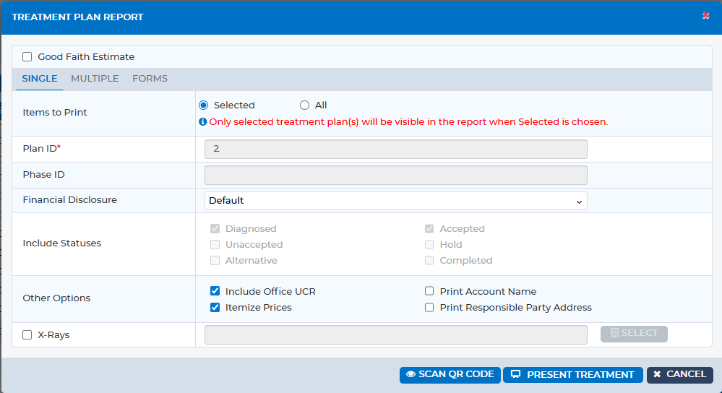Click the greyed-out Select button for X-Rays
This screenshot has width=722, height=393.
point(634,334)
